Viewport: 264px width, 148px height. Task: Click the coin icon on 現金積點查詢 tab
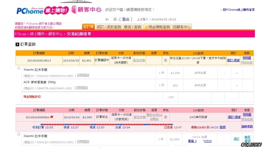tap(146, 27)
